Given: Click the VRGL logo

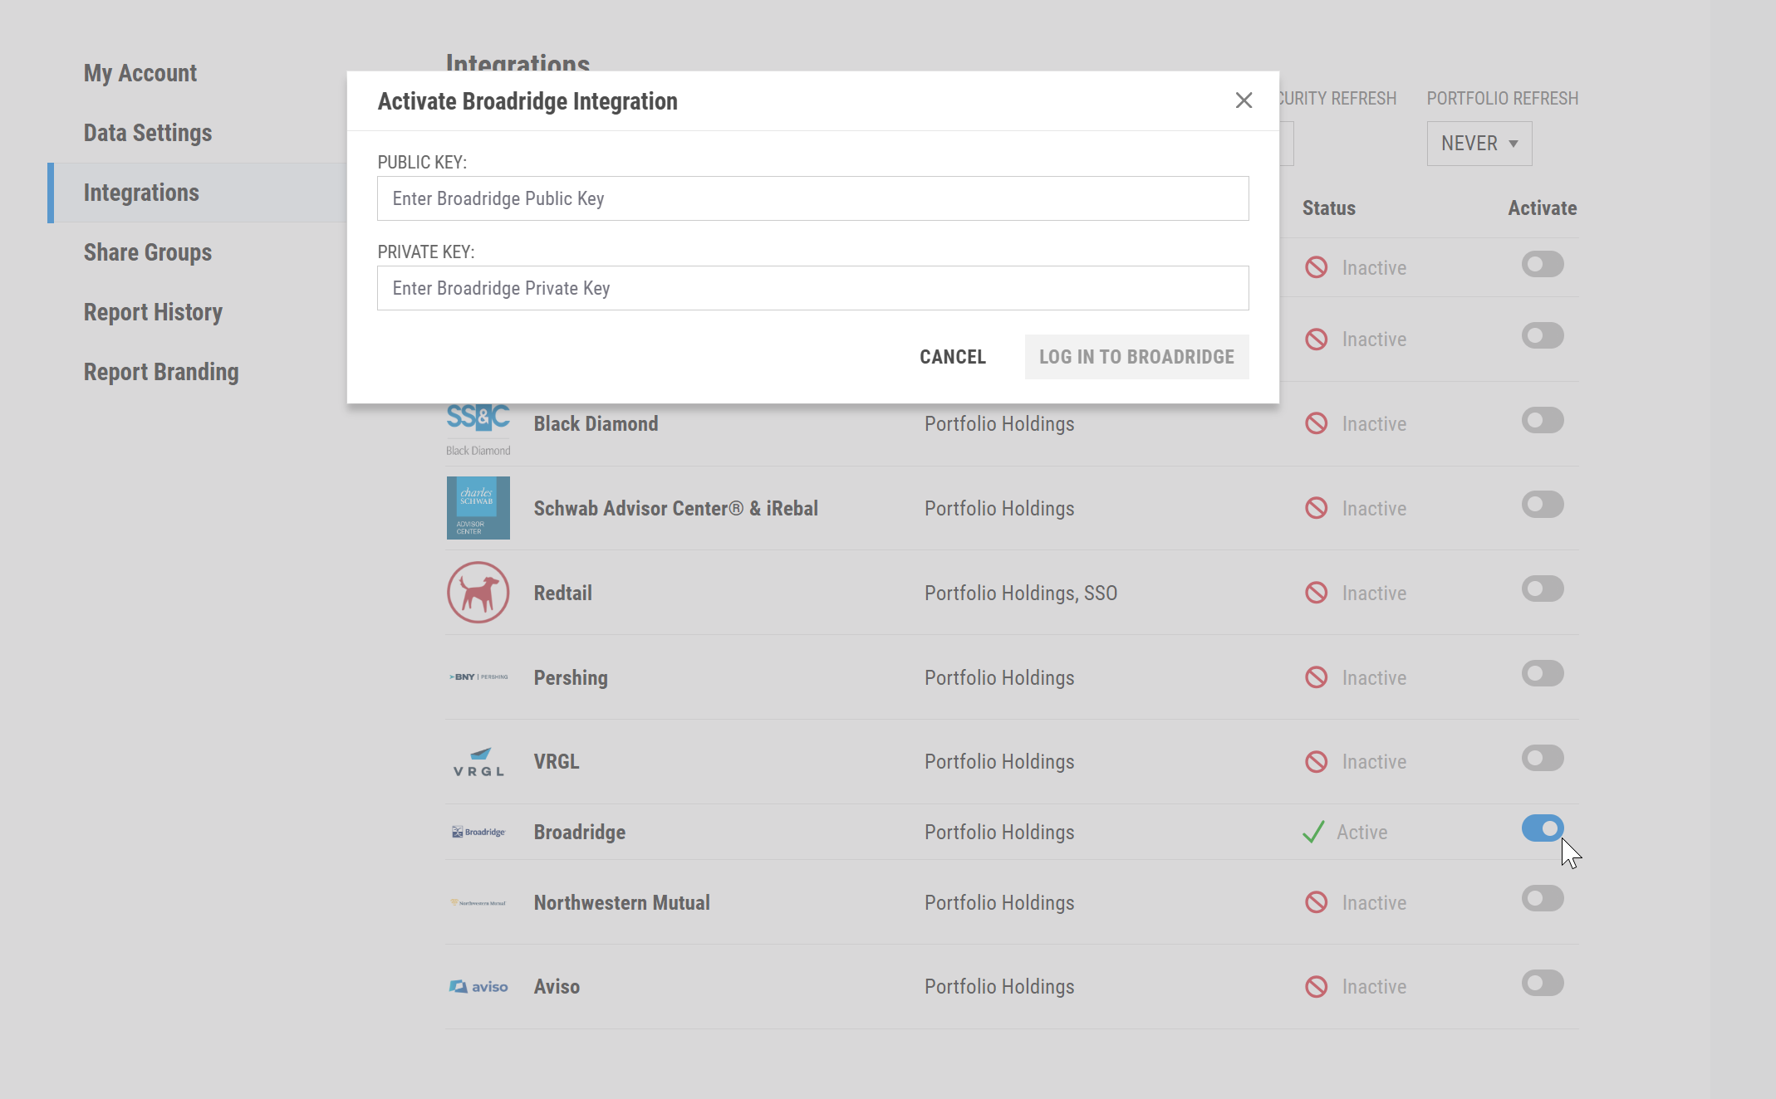Looking at the screenshot, I should click(x=478, y=762).
